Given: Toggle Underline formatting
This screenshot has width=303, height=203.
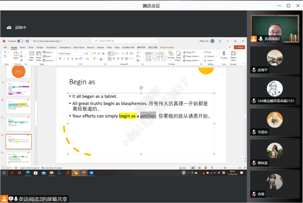Looking at the screenshot, I should tap(68, 59).
